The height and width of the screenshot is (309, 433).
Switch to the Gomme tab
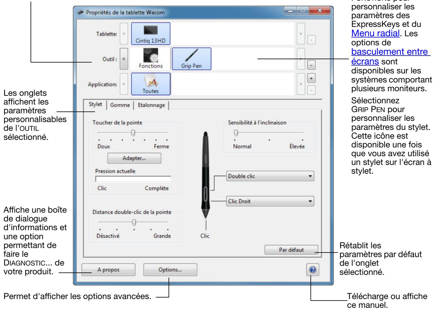pos(120,105)
